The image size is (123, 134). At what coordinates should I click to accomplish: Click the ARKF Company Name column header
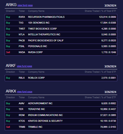(36, 72)
